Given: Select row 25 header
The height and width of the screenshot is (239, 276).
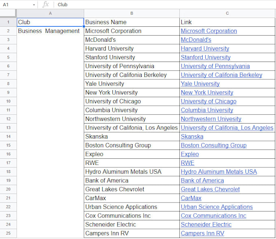Looking at the screenshot, I should click(8, 233).
